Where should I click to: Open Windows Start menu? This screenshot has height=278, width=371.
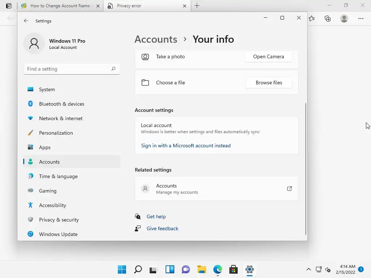pyautogui.click(x=122, y=269)
